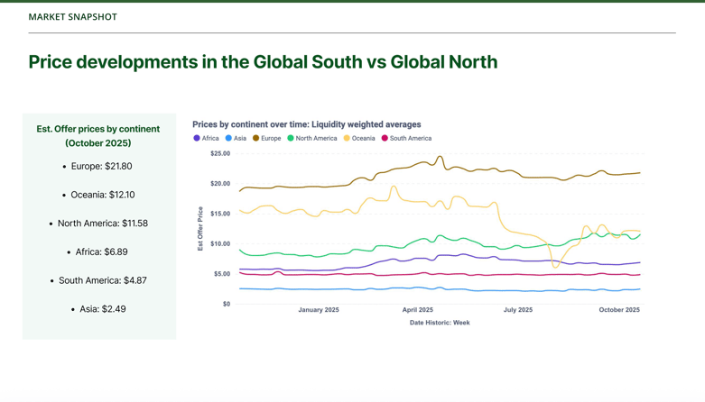Select the North America: $11.58 list item
Screen dimensions: 705x402
102,224
